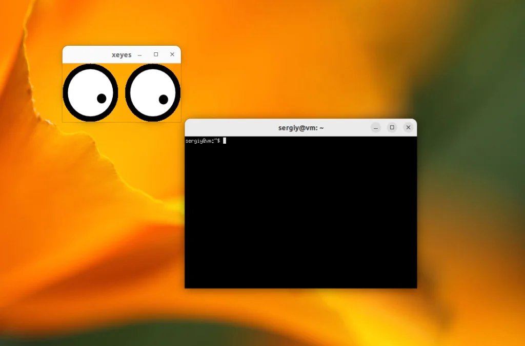The width and height of the screenshot is (525, 346).
Task: Click the sergiy@vm: ~ title text
Action: coord(300,127)
